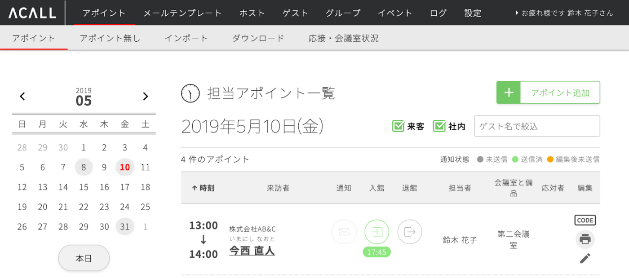This screenshot has height=278, width=629.
Task: Sort appointments by the 時刻 column header
Action: point(203,188)
